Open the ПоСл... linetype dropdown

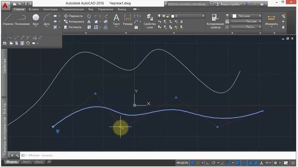tap(246, 27)
